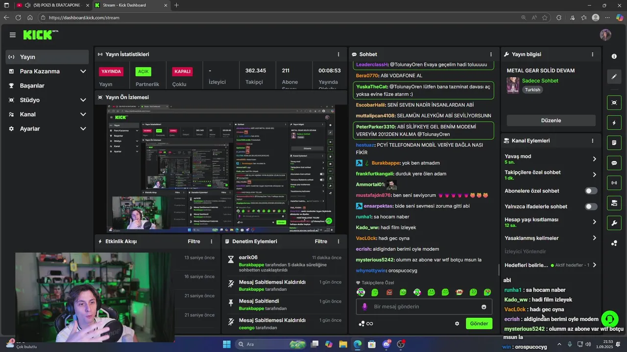Open Filtre in Etkinlik Akışı panel

pos(194,242)
